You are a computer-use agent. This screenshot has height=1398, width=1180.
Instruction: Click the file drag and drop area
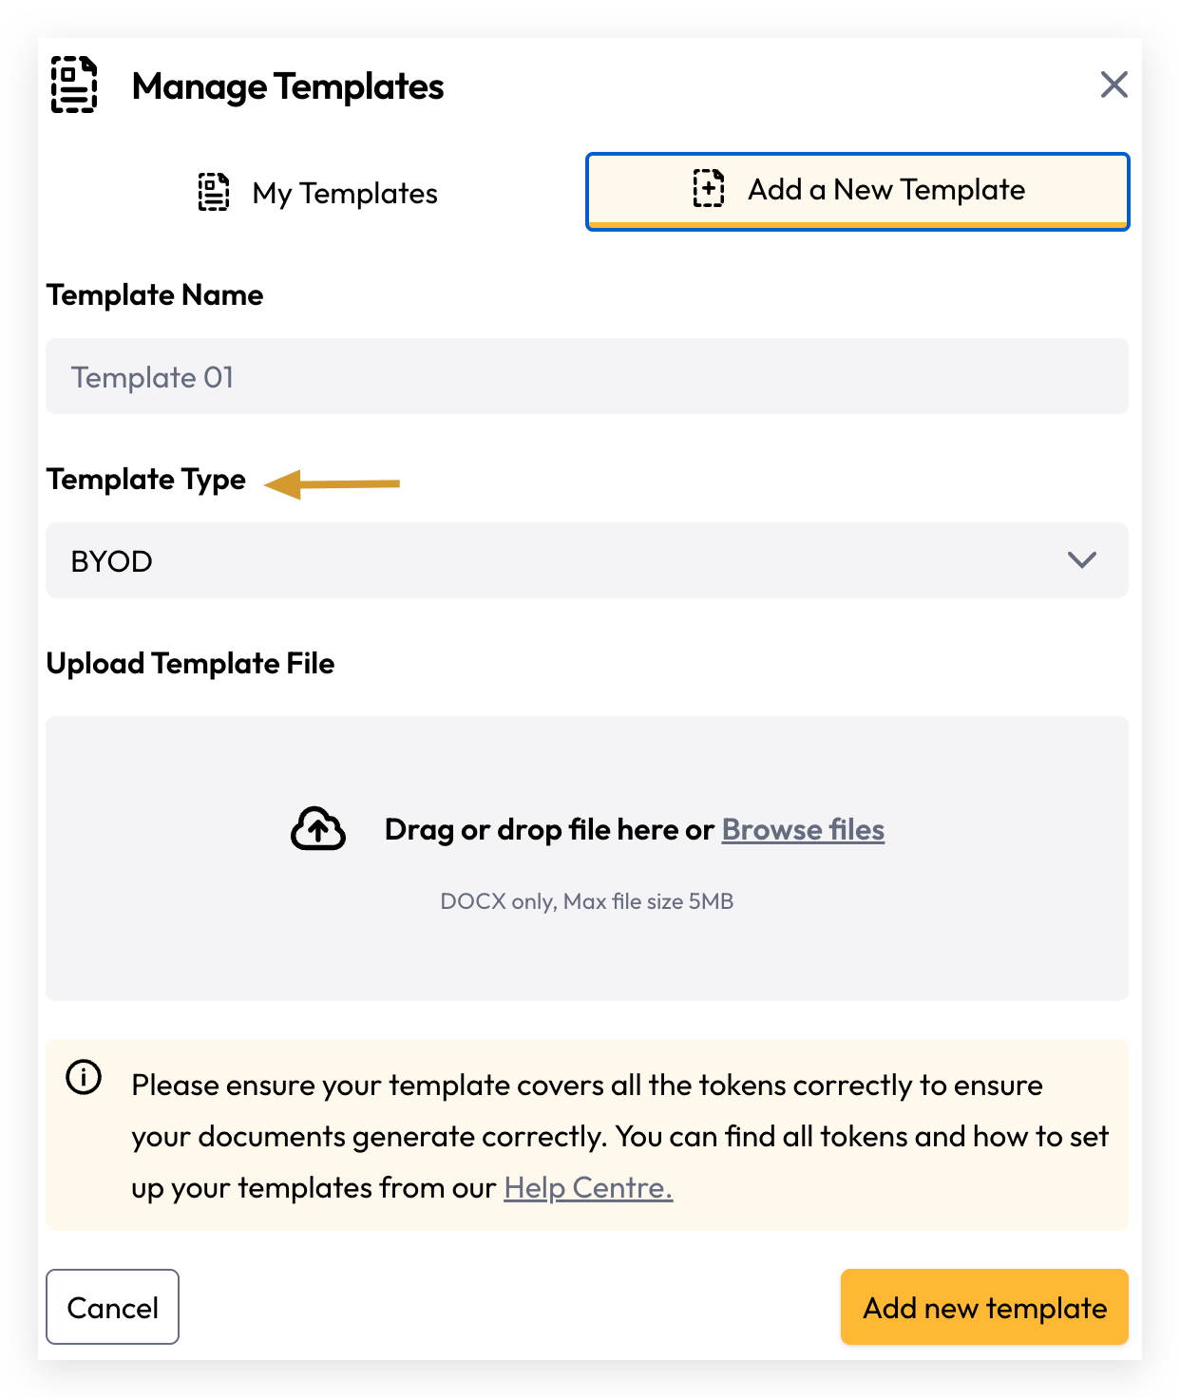coord(587,859)
